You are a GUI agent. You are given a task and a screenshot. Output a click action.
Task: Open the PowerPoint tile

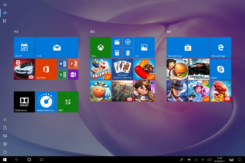(73, 64)
